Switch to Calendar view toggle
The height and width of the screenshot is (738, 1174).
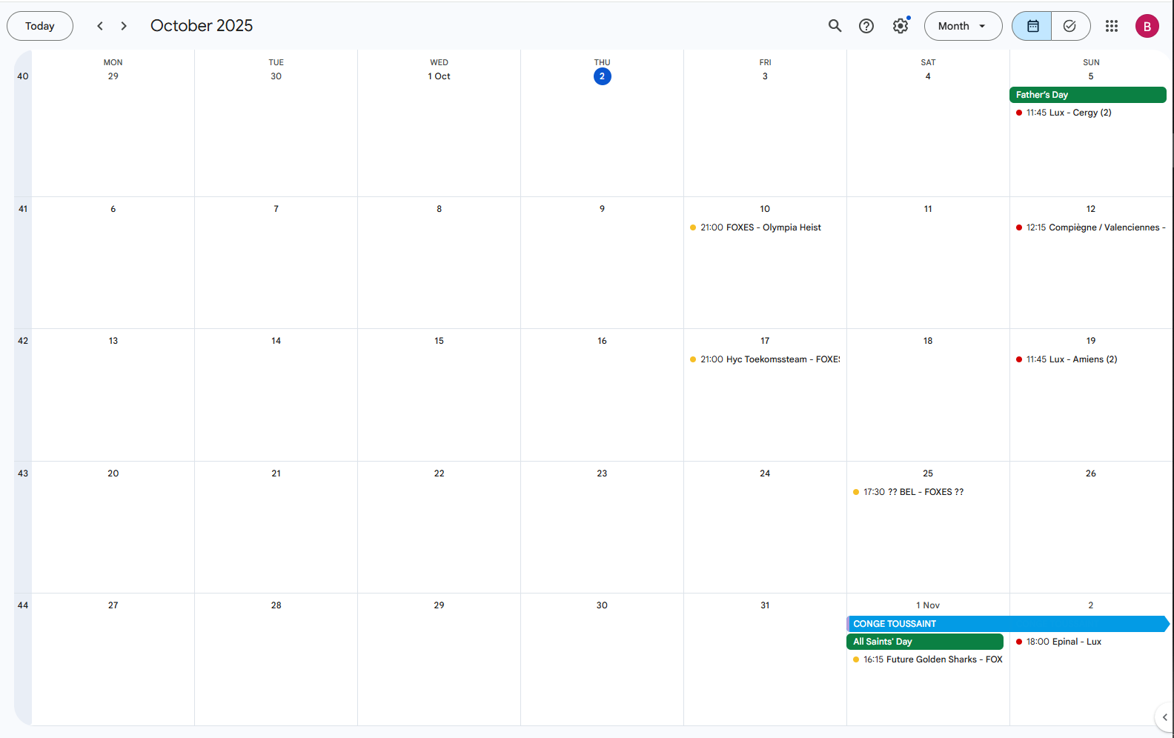click(1032, 26)
